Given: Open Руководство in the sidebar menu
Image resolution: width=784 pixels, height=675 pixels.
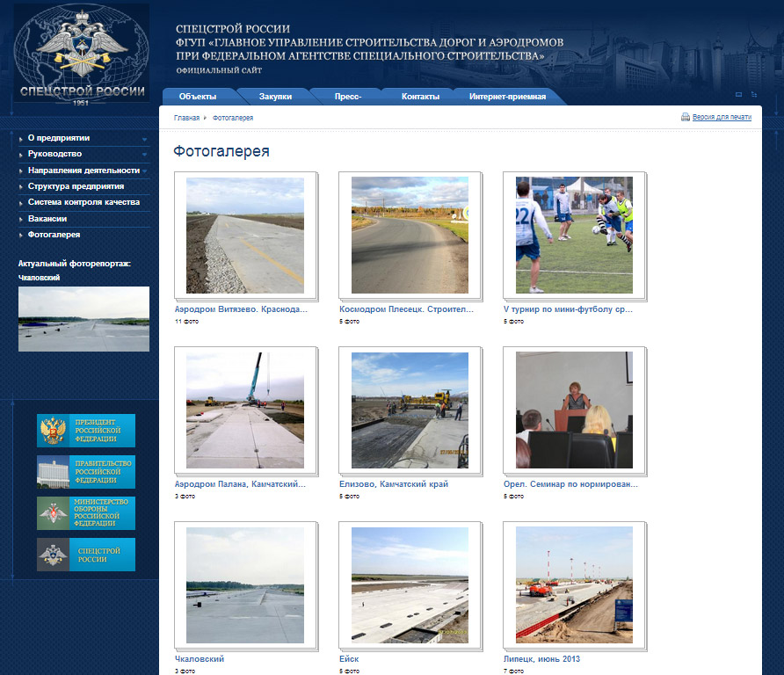Looking at the screenshot, I should click(x=55, y=154).
